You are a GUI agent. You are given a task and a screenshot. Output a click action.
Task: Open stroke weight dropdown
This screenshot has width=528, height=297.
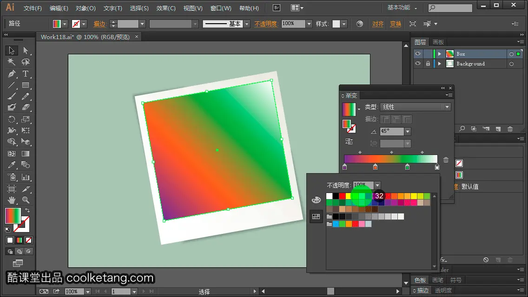142,24
